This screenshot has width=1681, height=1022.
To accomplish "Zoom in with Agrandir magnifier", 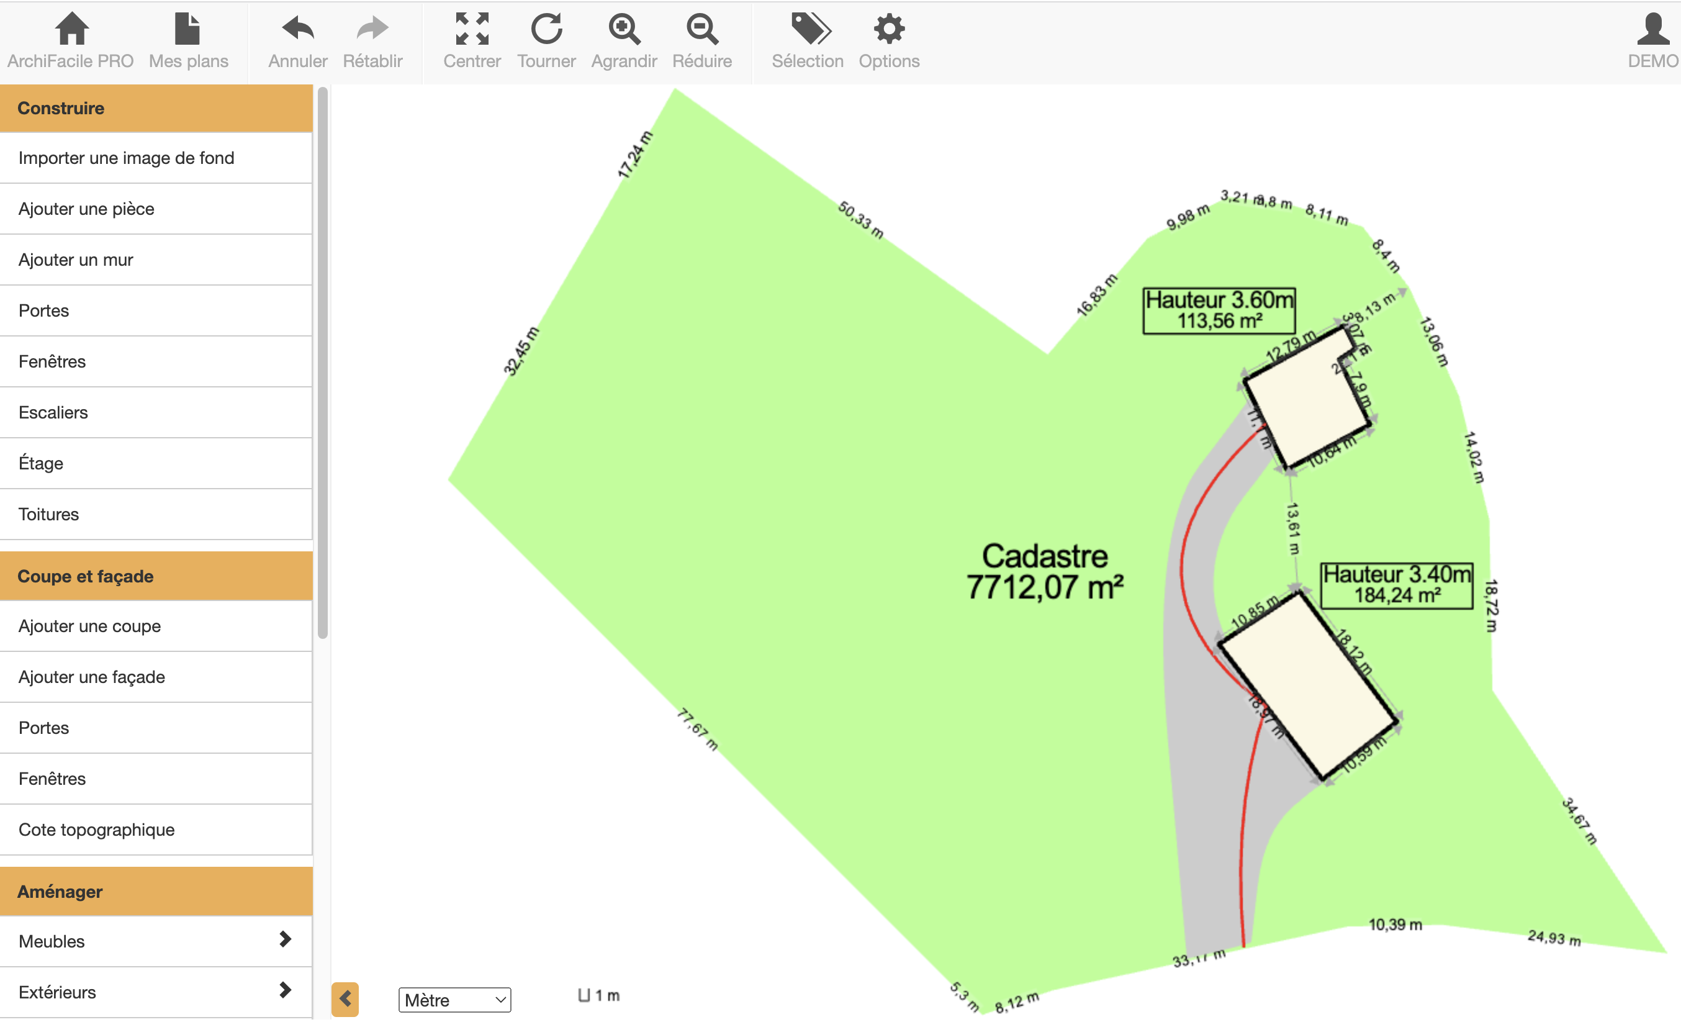I will [x=624, y=29].
